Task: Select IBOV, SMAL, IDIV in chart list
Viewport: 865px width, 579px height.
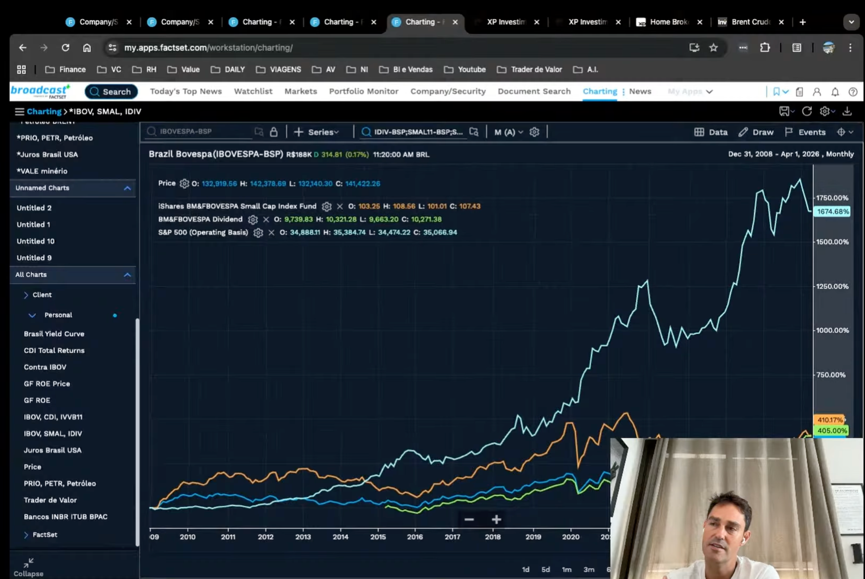Action: tap(53, 434)
